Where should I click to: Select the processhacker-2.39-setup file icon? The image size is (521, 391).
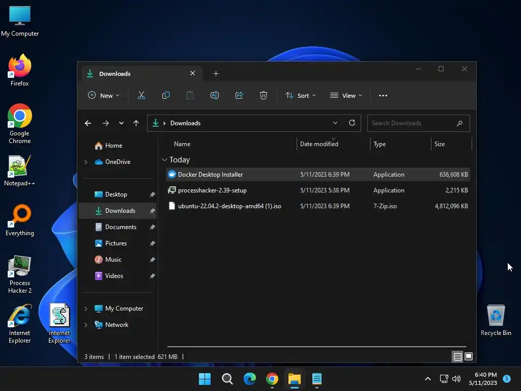click(x=172, y=190)
